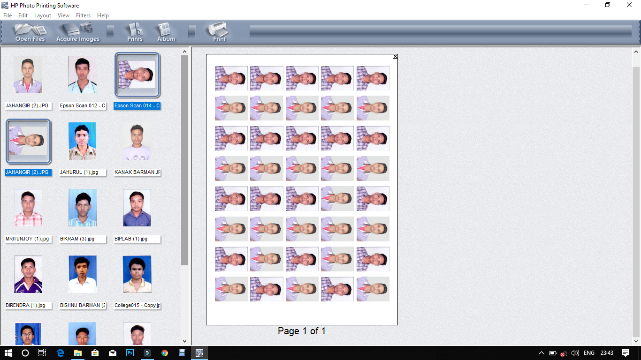This screenshot has width=641, height=360.
Task: Select the BIPLAB (1).jpg thumbnail
Action: [137, 208]
